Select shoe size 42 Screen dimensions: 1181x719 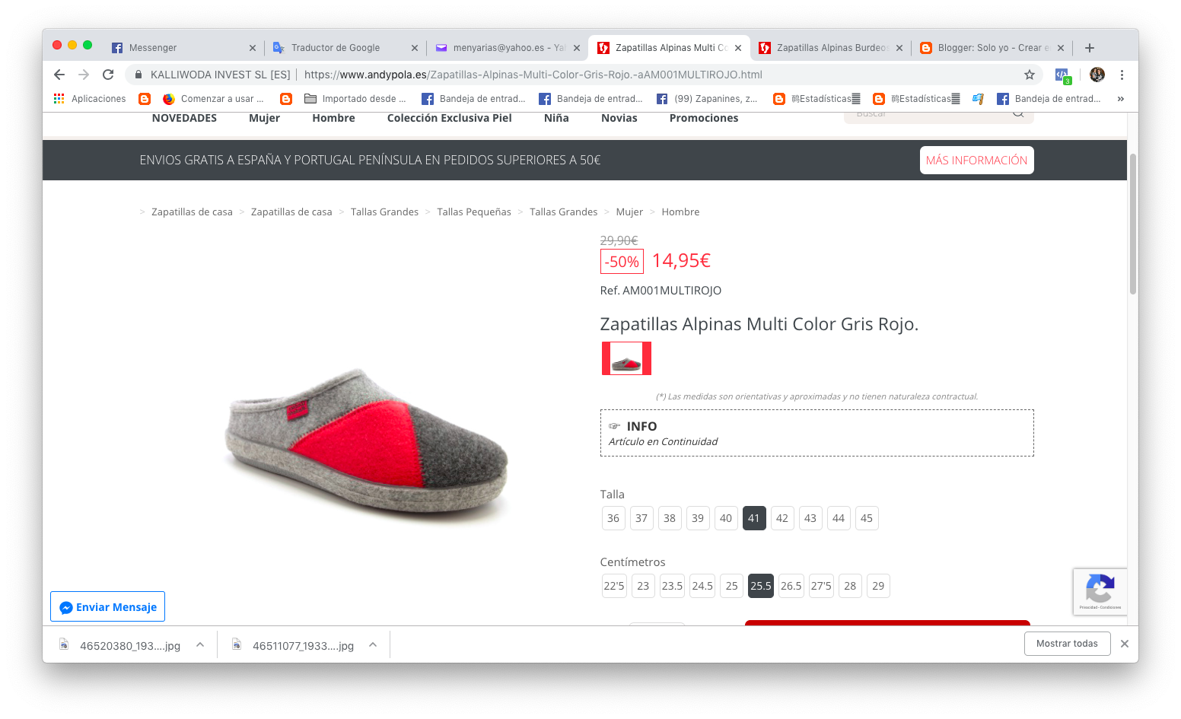[x=781, y=518]
